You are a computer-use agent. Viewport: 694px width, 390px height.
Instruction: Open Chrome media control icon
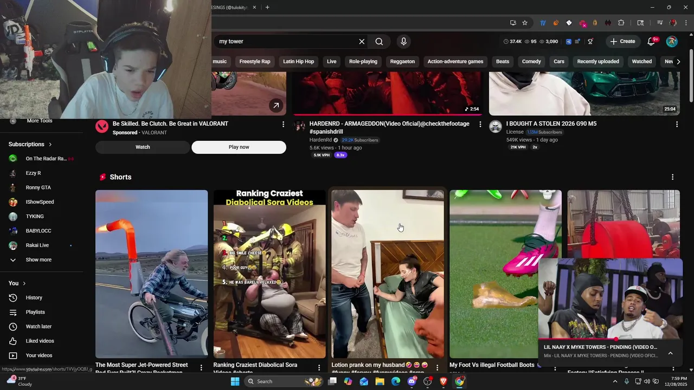click(x=660, y=23)
